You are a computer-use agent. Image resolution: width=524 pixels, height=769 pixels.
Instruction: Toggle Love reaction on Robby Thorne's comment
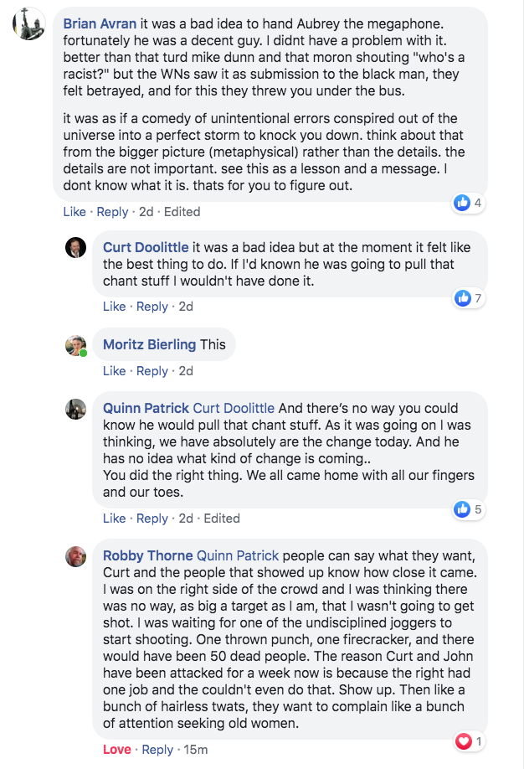tap(116, 750)
